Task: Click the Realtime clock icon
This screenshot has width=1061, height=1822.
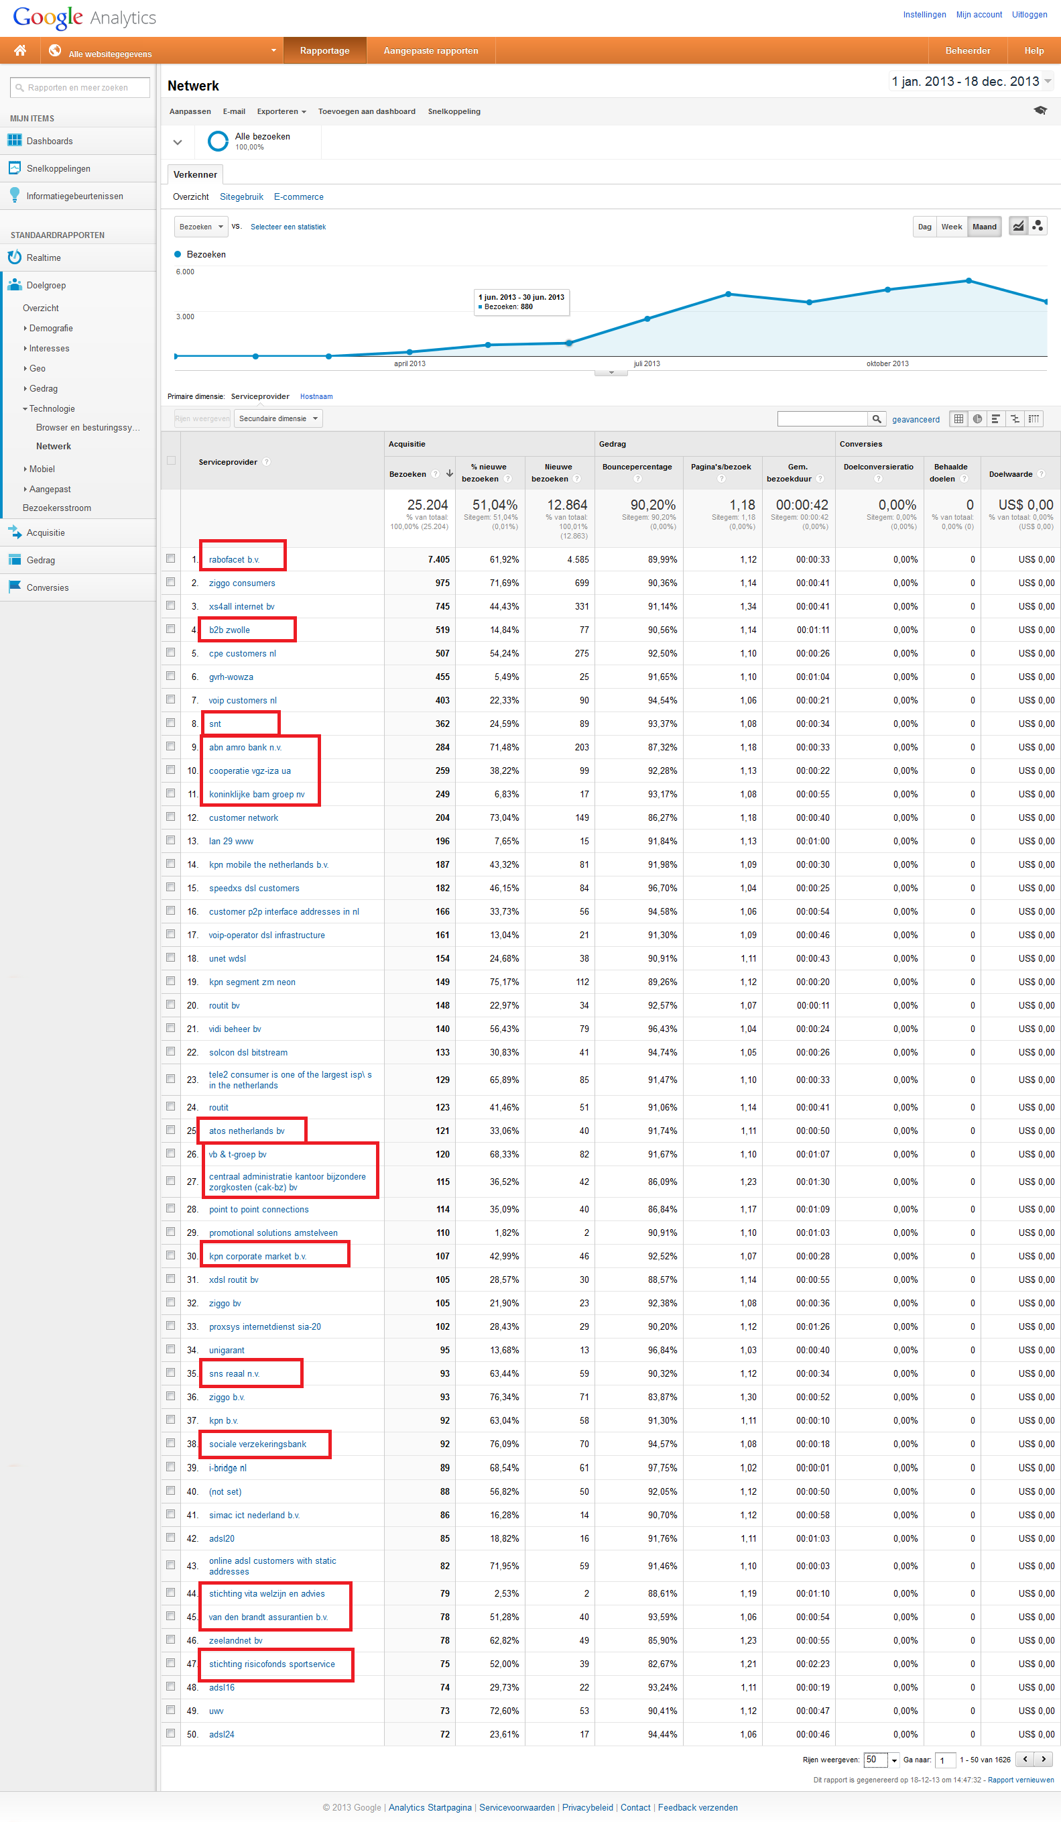Action: coord(15,257)
